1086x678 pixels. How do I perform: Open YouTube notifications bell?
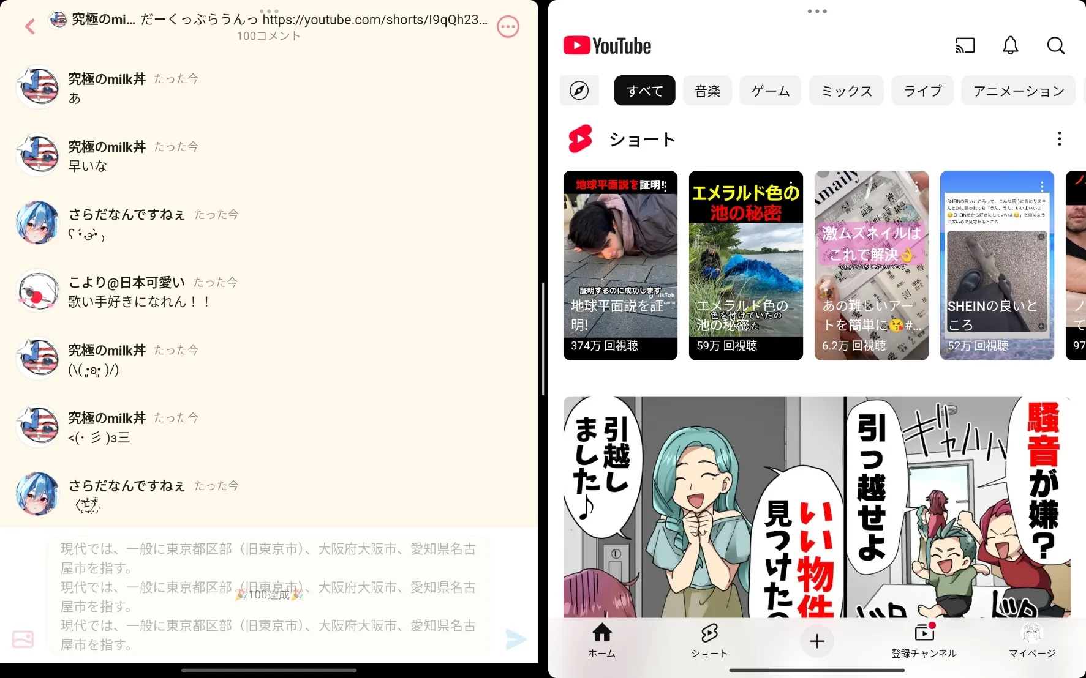1011,45
